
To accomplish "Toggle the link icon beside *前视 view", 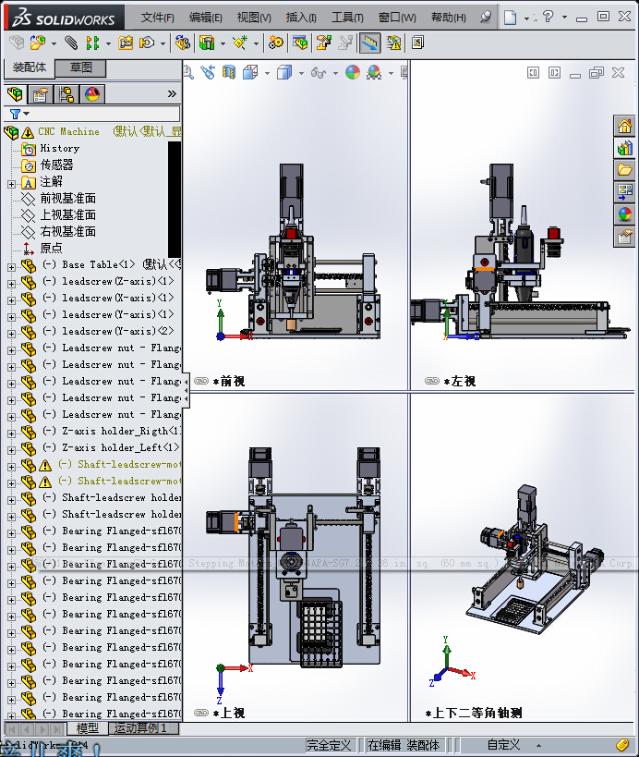I will tap(200, 381).
